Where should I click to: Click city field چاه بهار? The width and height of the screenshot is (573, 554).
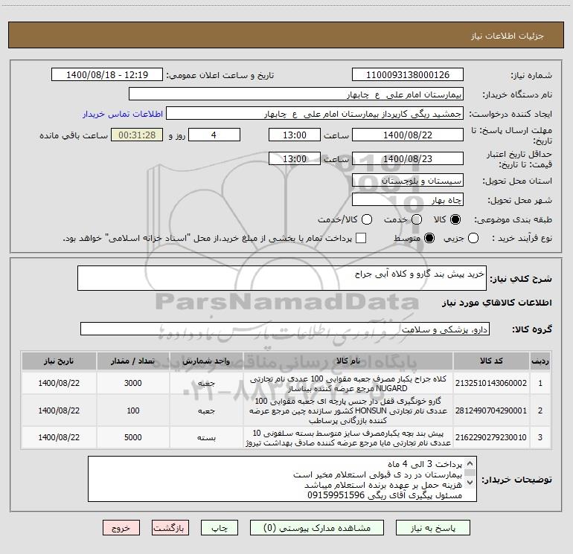408,200
